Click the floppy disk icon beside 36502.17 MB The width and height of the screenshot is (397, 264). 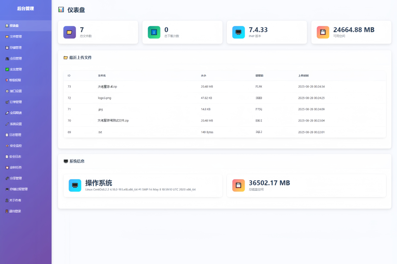click(x=238, y=185)
